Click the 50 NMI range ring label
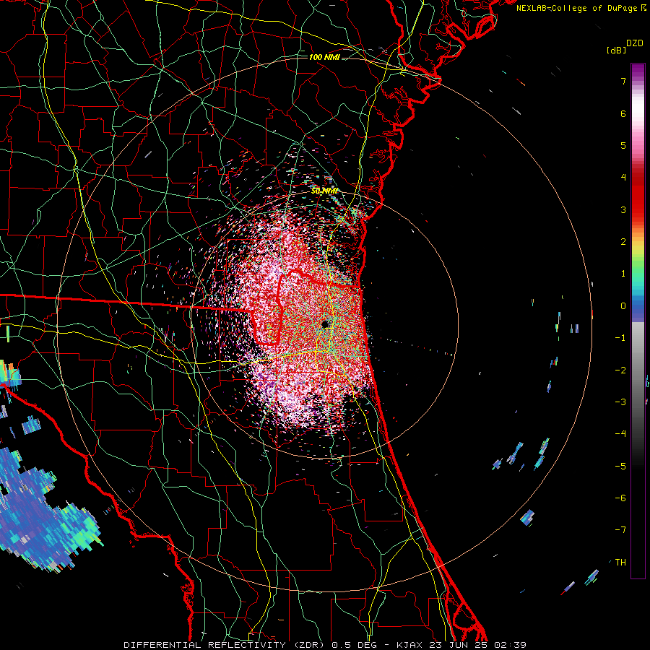 click(324, 191)
